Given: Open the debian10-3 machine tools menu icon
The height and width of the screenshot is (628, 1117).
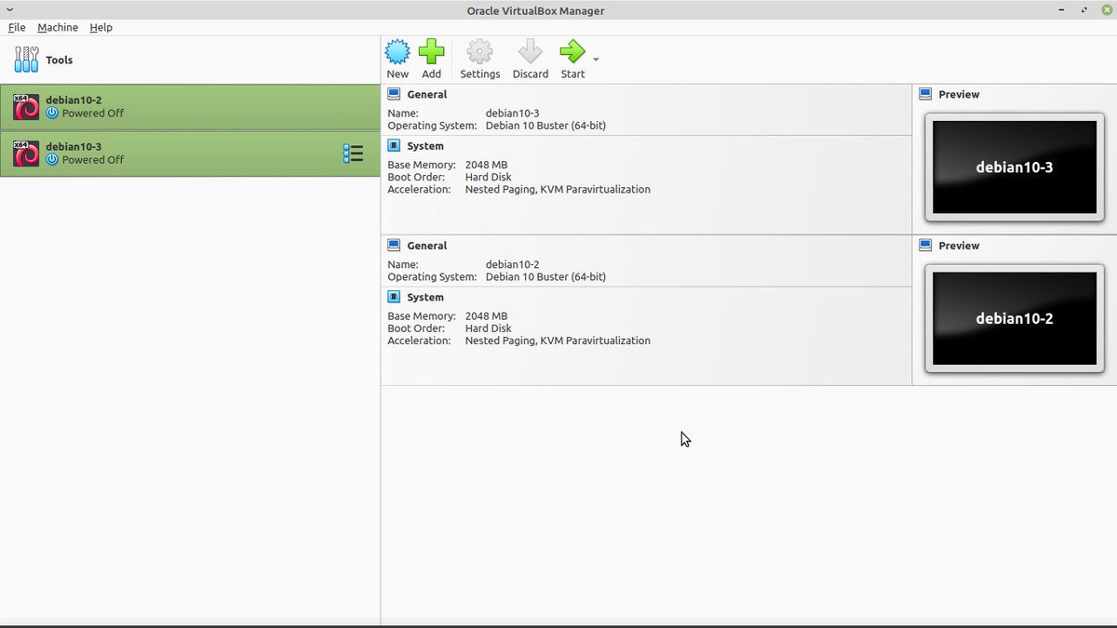Looking at the screenshot, I should (x=353, y=154).
